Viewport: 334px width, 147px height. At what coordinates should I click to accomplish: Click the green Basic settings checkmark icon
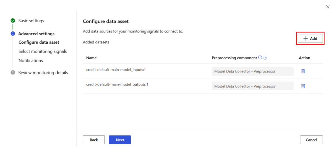pyautogui.click(x=13, y=21)
